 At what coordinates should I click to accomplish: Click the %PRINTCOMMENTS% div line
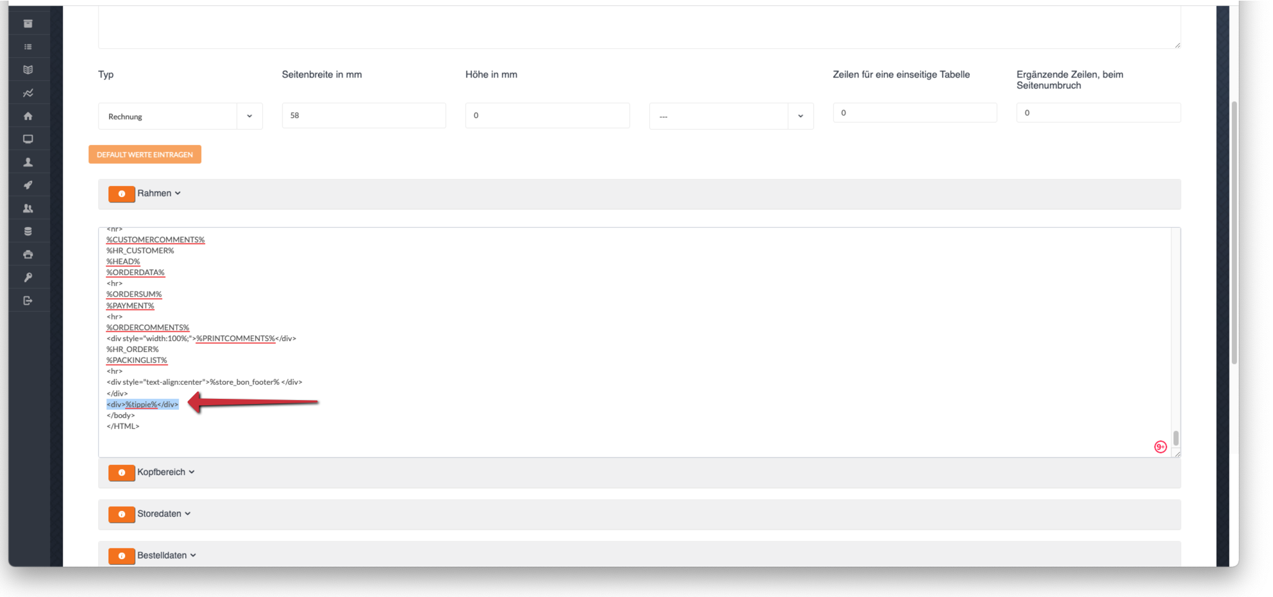click(x=201, y=339)
